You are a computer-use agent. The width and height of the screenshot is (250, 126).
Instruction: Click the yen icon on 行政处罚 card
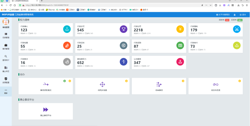tap(180, 29)
